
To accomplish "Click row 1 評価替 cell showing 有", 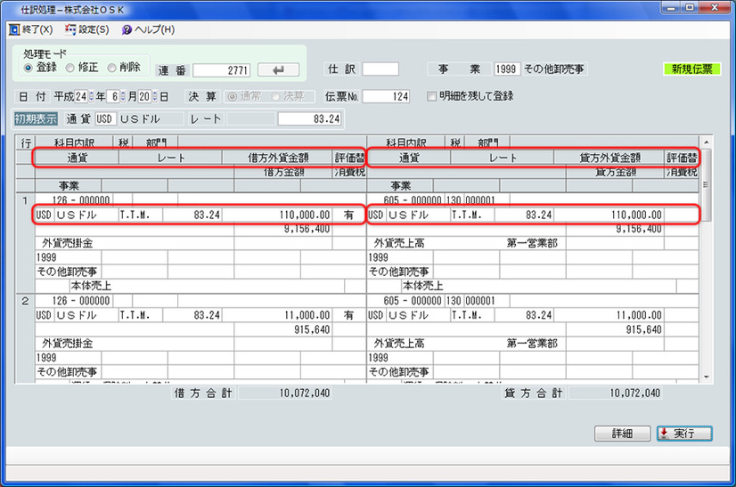I will pos(348,215).
